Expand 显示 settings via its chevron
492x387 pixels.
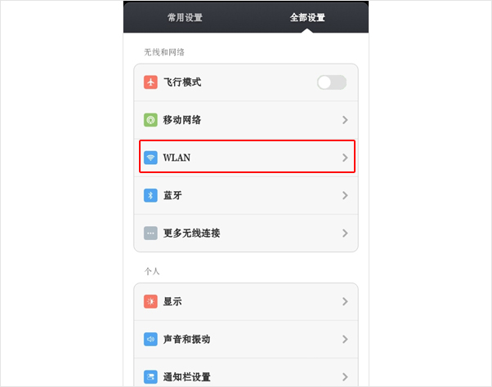pyautogui.click(x=345, y=301)
